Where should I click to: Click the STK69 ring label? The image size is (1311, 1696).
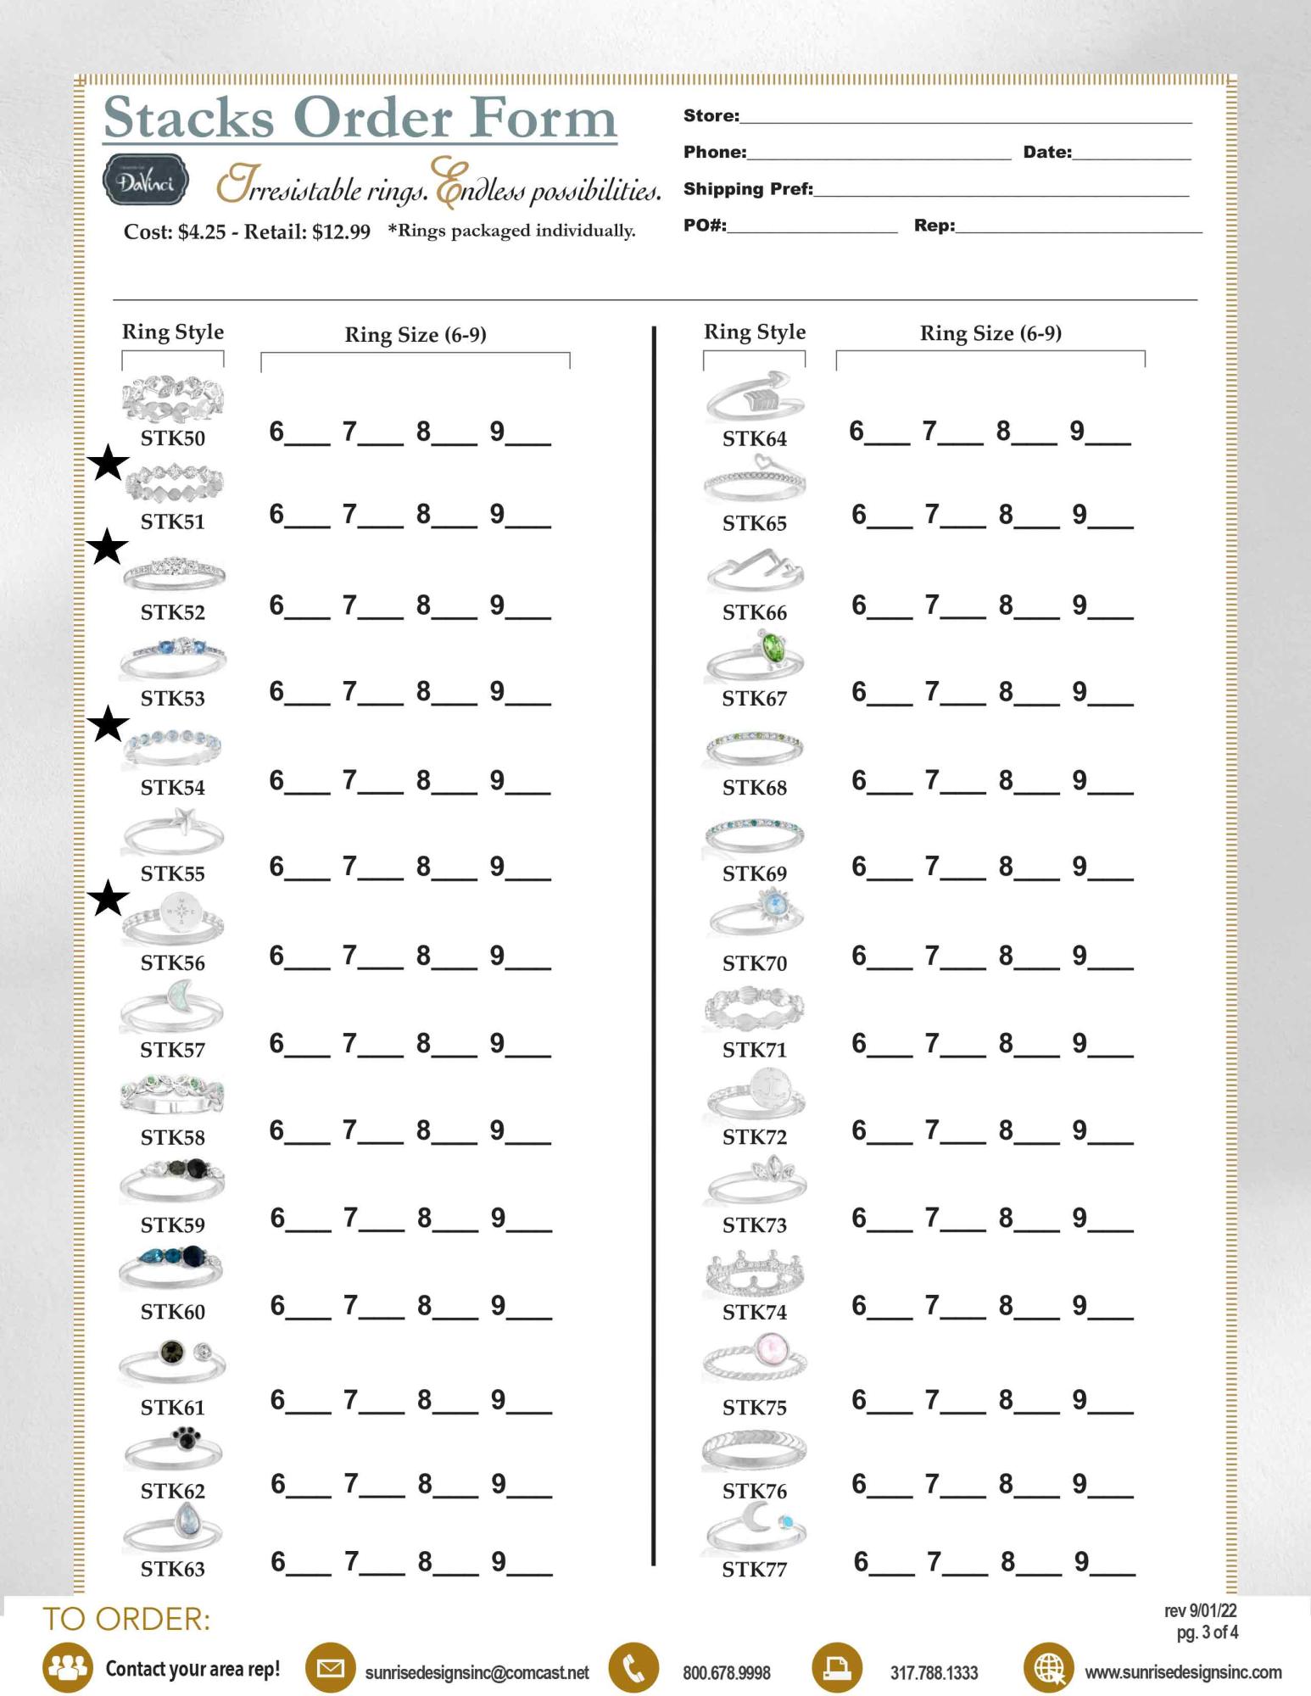click(x=755, y=873)
